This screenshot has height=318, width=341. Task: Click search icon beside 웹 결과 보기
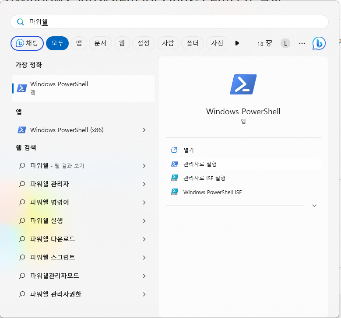22,166
